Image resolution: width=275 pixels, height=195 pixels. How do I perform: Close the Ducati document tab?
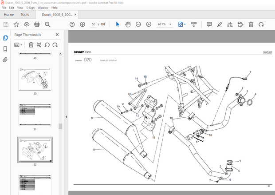(x=75, y=15)
